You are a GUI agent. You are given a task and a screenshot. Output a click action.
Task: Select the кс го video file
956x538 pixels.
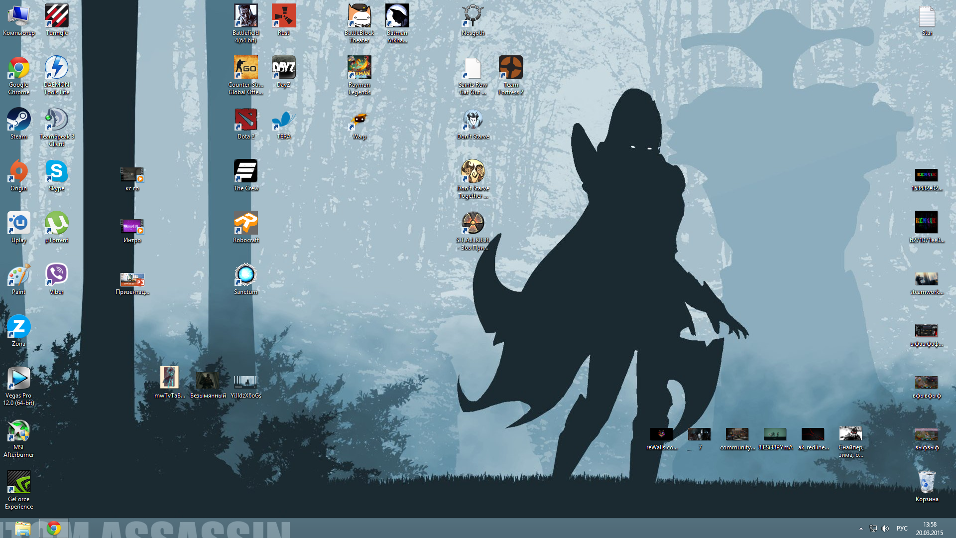pyautogui.click(x=132, y=179)
